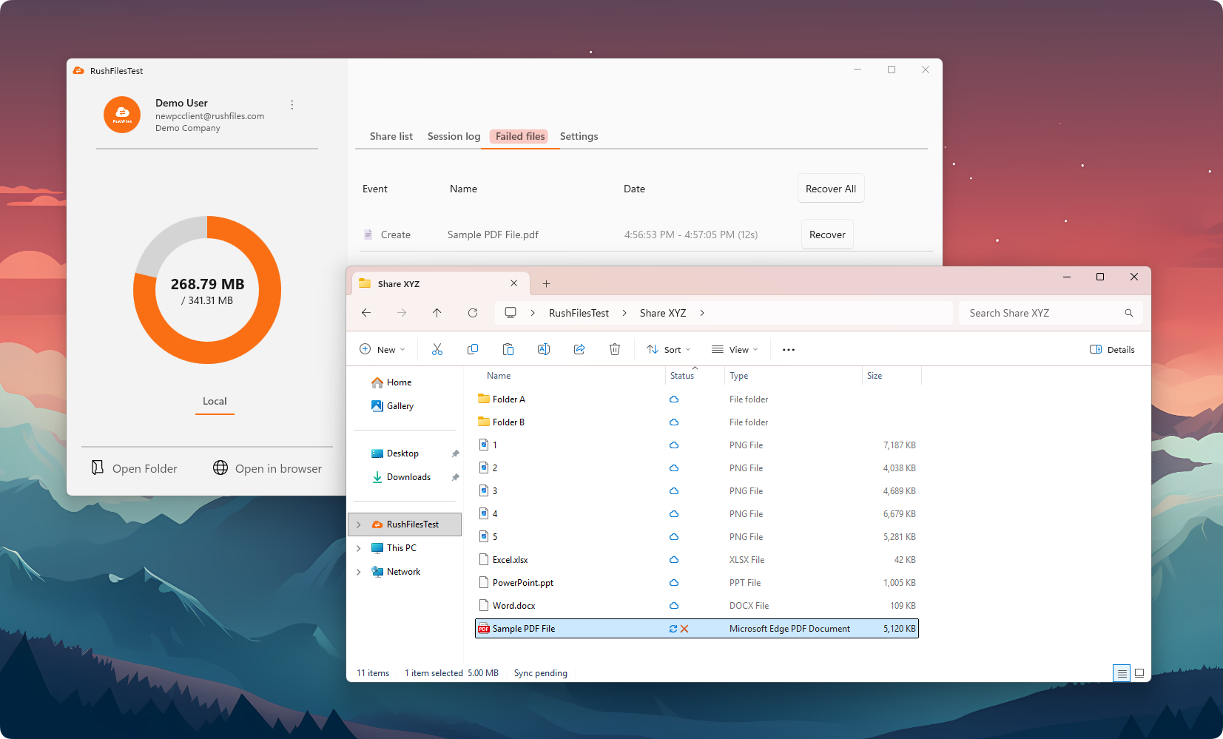Click the RushFilesTest breadcrumb in address bar

tap(579, 313)
